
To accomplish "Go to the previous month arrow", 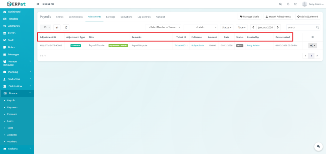I will click(x=253, y=28).
